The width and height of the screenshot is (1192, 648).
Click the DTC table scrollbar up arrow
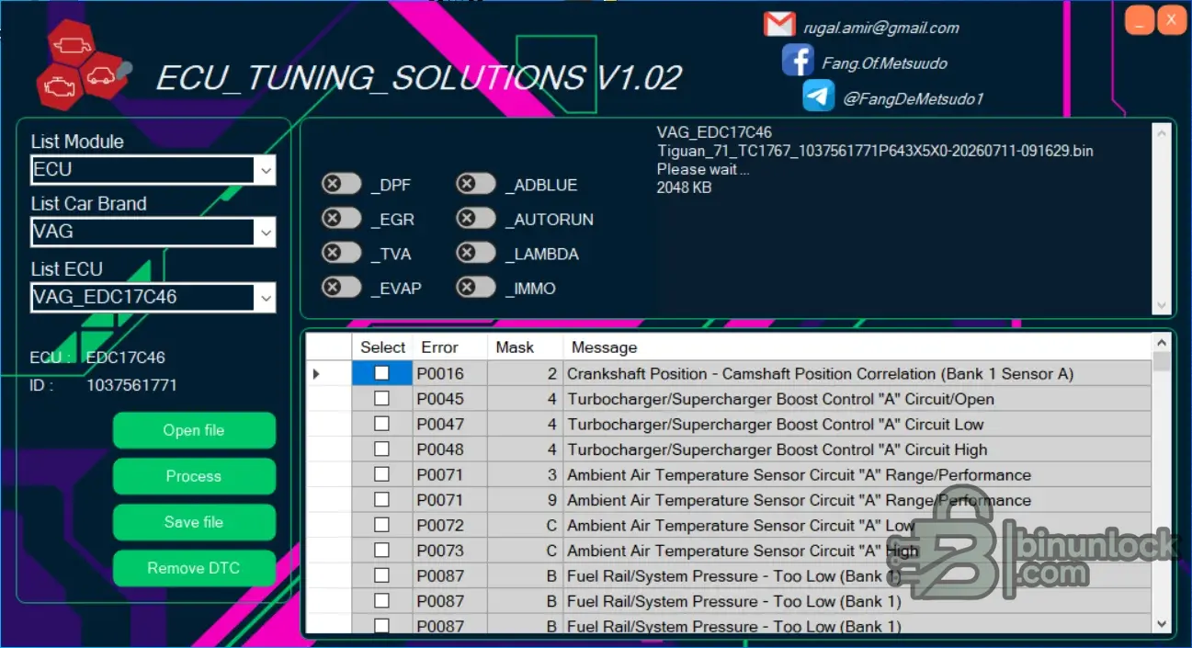click(x=1162, y=343)
